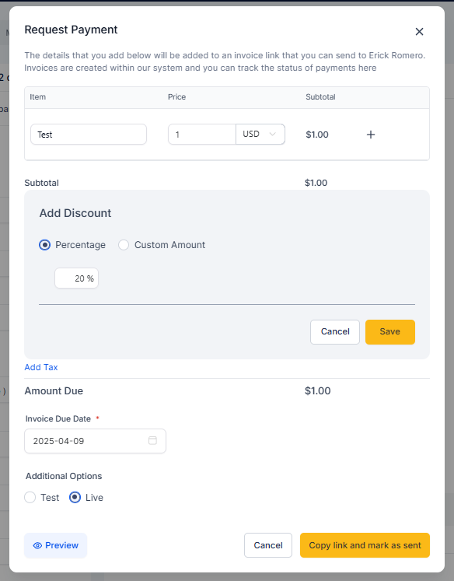Click Copy link and mark as sent
Screen dimensions: 454x581
tap(365, 545)
